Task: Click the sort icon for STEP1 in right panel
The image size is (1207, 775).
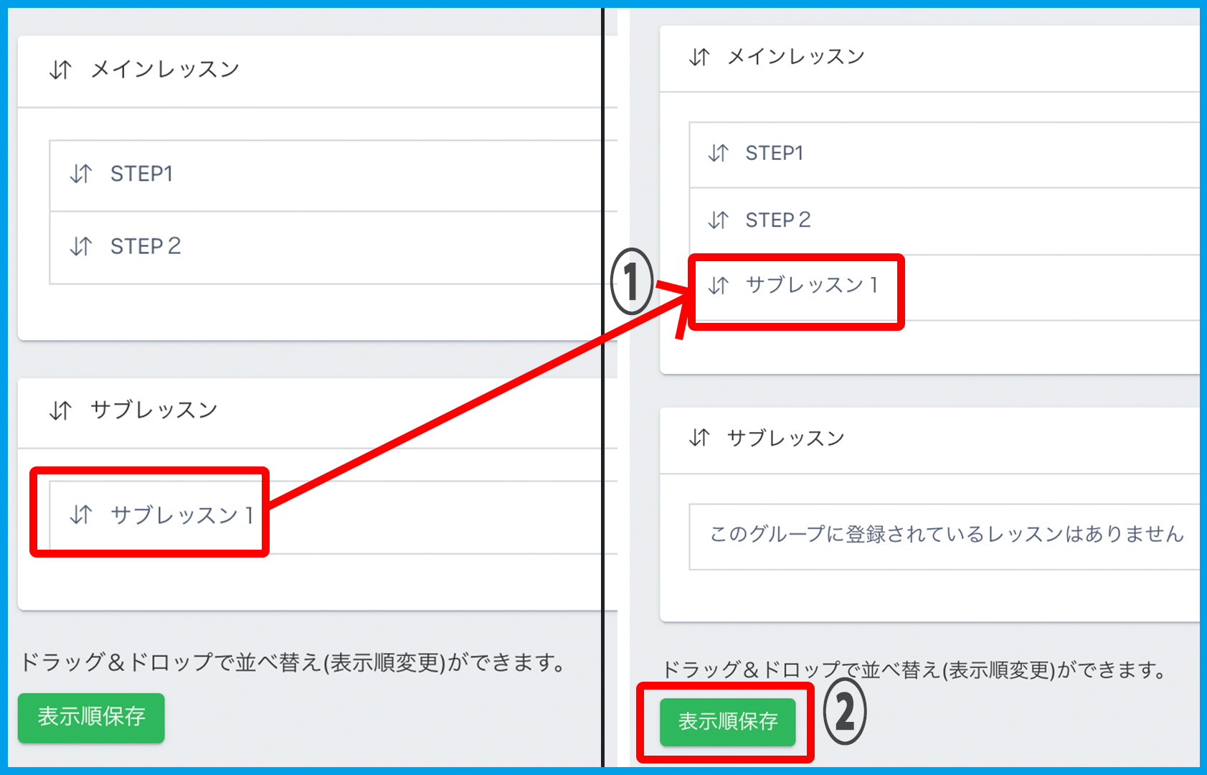Action: point(718,153)
